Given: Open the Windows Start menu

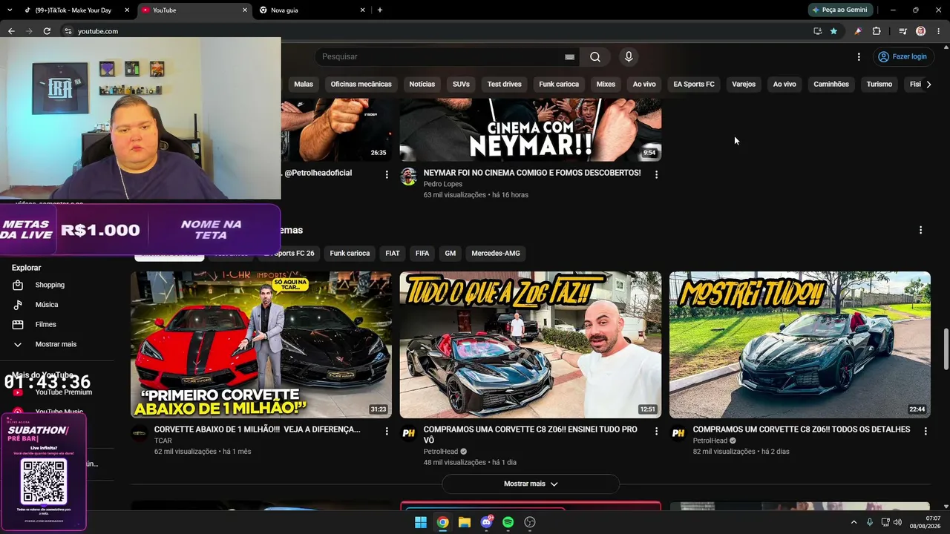Looking at the screenshot, I should (x=421, y=522).
